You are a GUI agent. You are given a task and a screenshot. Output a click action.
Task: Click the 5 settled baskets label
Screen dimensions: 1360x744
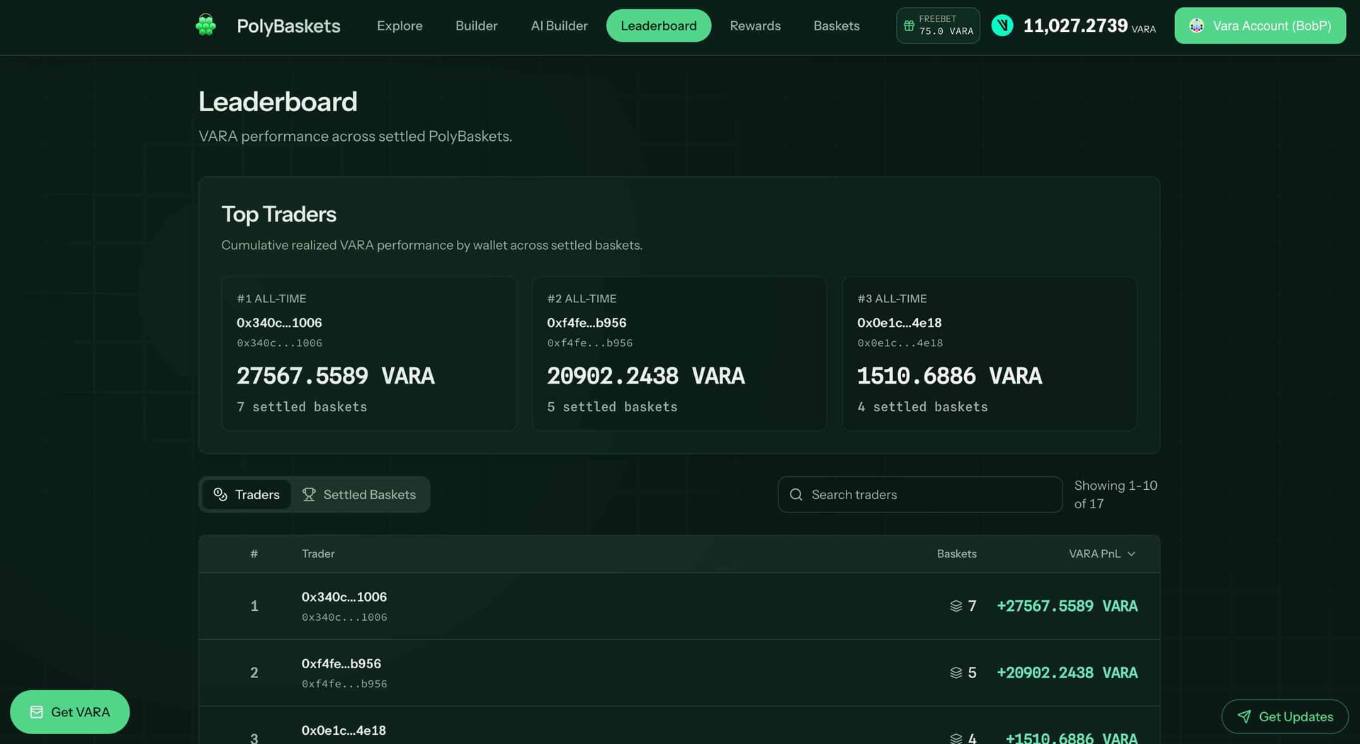(x=612, y=407)
